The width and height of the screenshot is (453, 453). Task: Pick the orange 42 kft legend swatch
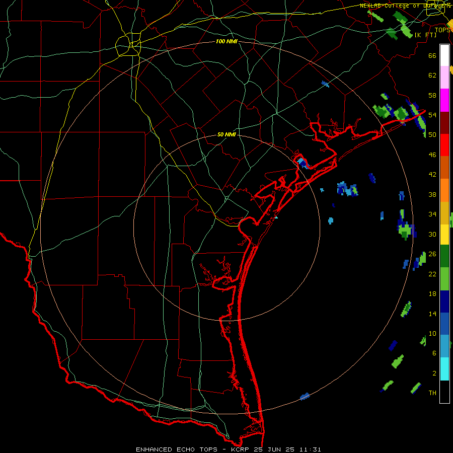444,190
